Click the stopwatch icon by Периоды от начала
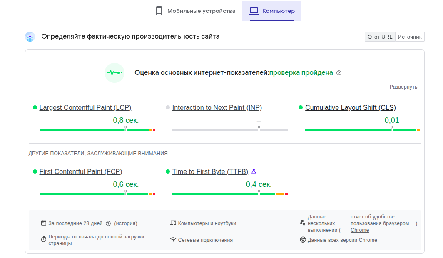 coord(43,239)
